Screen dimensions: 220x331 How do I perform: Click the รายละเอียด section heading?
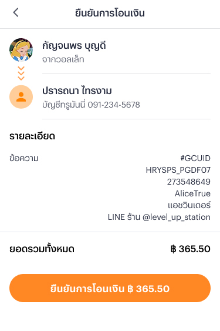(32, 136)
